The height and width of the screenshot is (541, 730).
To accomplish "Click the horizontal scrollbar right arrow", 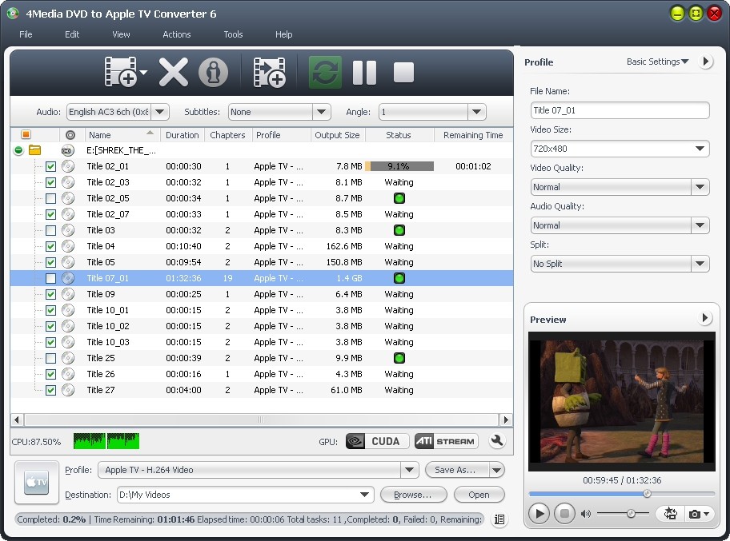I will [506, 420].
